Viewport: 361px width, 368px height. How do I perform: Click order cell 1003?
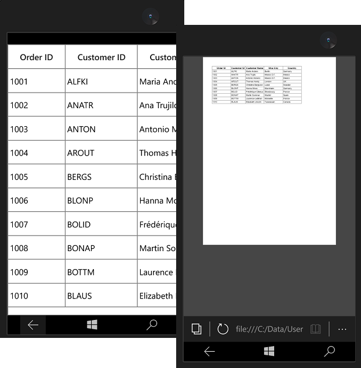[37, 128]
